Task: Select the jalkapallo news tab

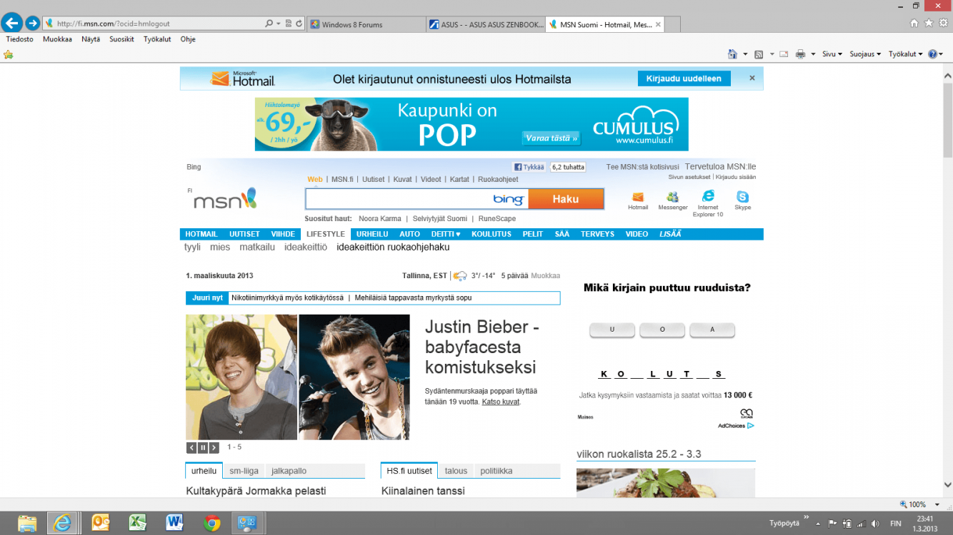Action: [x=289, y=471]
